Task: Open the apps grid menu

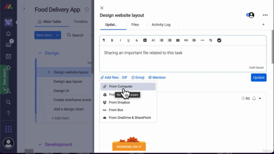Action: click(x=9, y=129)
